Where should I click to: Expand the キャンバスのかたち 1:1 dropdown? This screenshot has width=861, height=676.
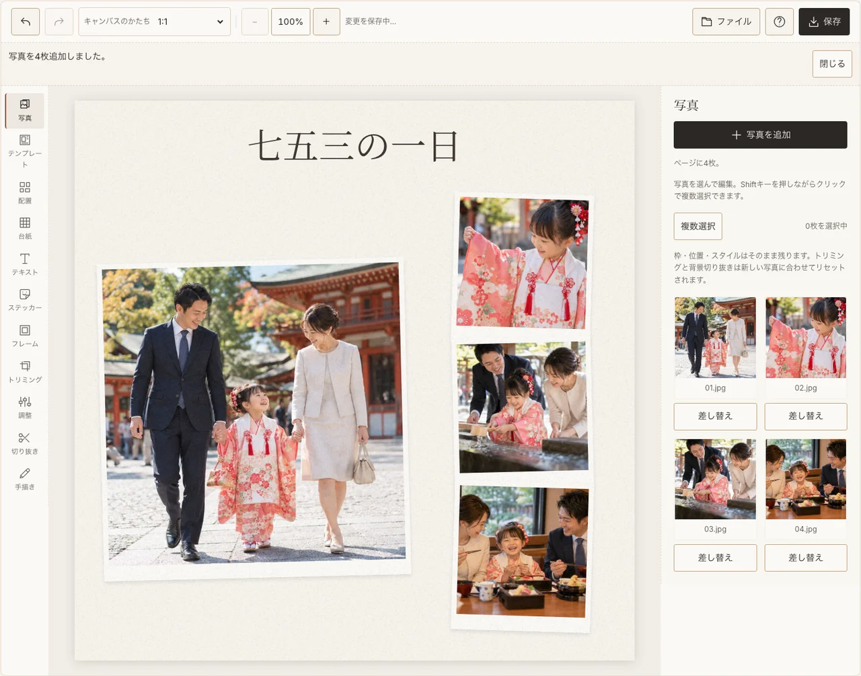(x=155, y=22)
